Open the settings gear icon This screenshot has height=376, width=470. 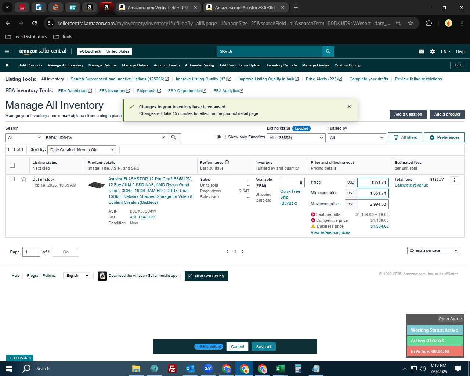pyautogui.click(x=433, y=51)
